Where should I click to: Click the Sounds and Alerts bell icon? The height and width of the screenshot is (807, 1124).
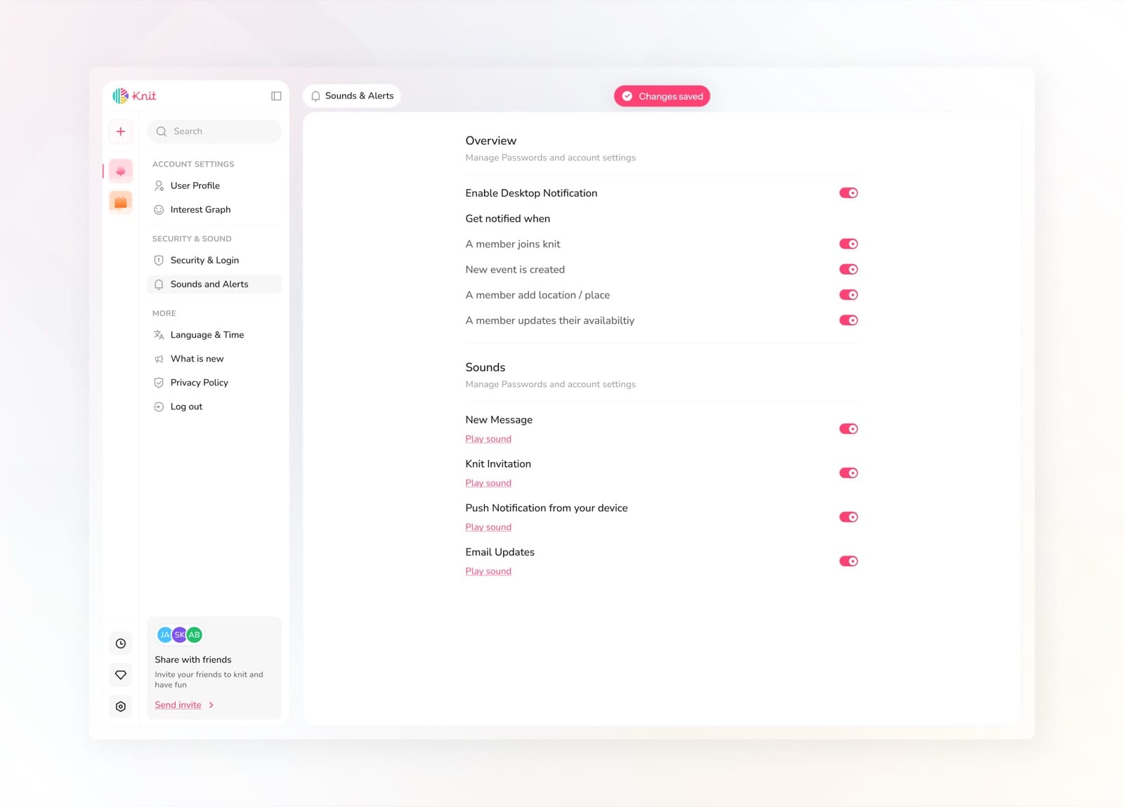tap(159, 284)
